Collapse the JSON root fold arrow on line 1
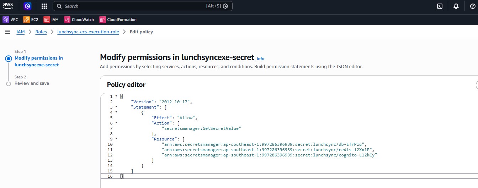The width and height of the screenshot is (478, 188). click(x=116, y=96)
